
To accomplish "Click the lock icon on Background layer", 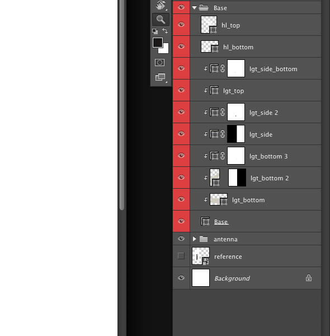I will (309, 278).
